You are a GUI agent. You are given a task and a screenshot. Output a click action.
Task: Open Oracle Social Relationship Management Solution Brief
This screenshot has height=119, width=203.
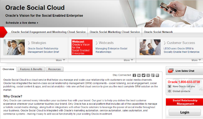point(43,50)
